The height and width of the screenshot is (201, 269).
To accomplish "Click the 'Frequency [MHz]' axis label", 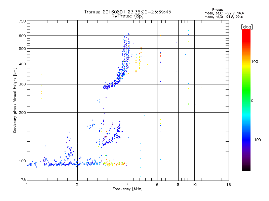I will pos(127,189).
